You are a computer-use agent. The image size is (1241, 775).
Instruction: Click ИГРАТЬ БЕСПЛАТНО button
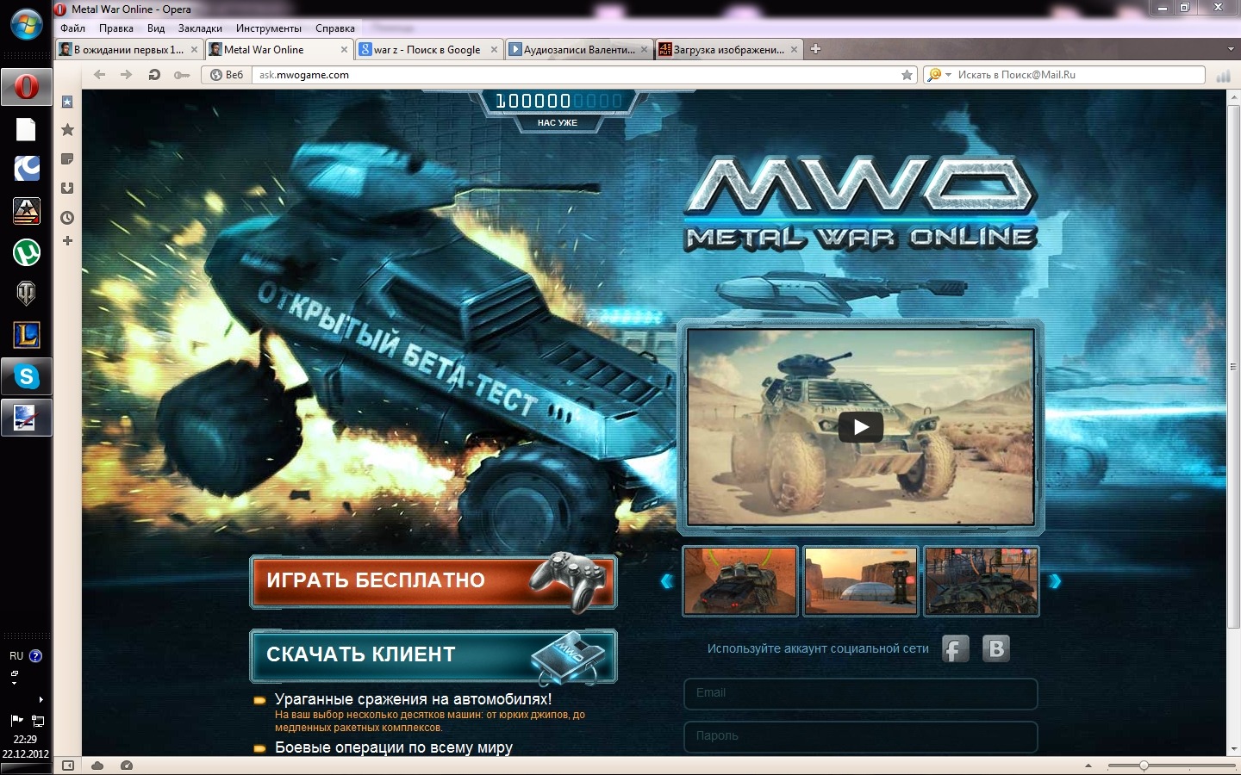(x=433, y=581)
